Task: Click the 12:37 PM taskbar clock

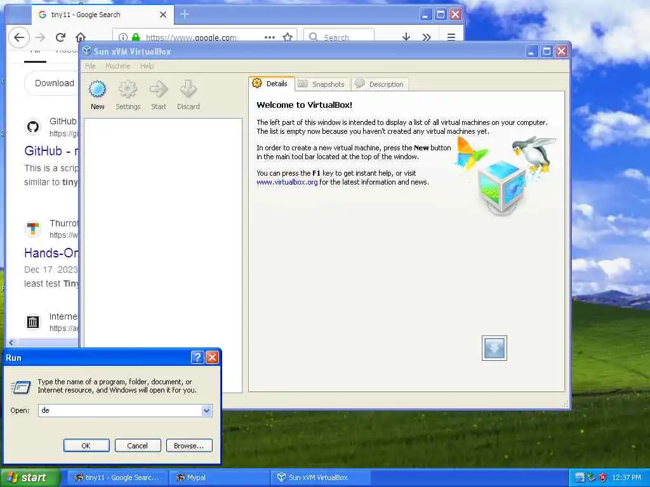Action: (627, 477)
